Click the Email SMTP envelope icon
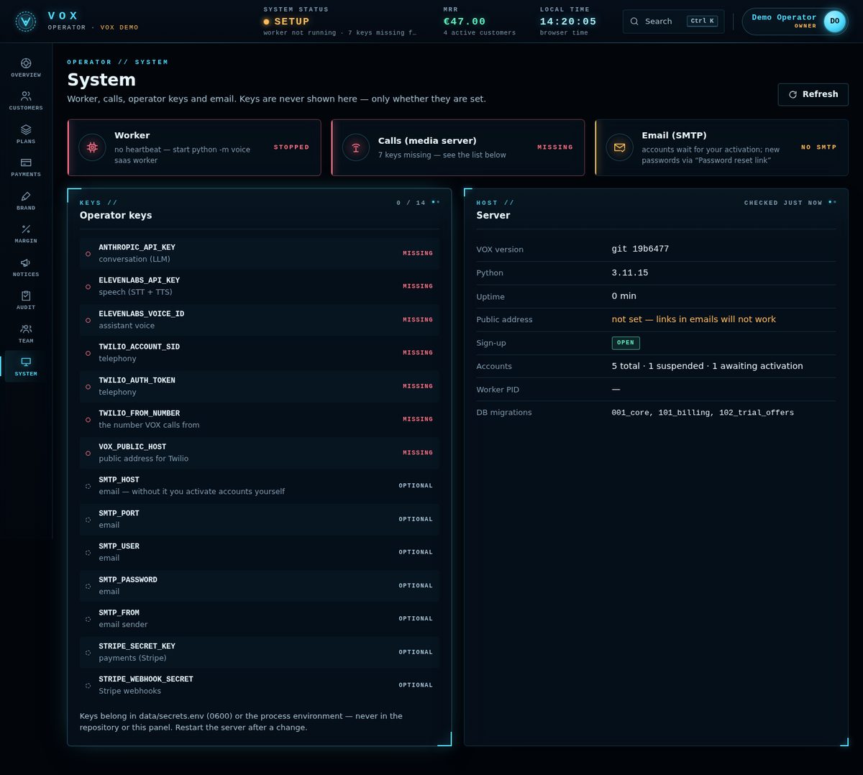The height and width of the screenshot is (775, 863). (x=619, y=147)
